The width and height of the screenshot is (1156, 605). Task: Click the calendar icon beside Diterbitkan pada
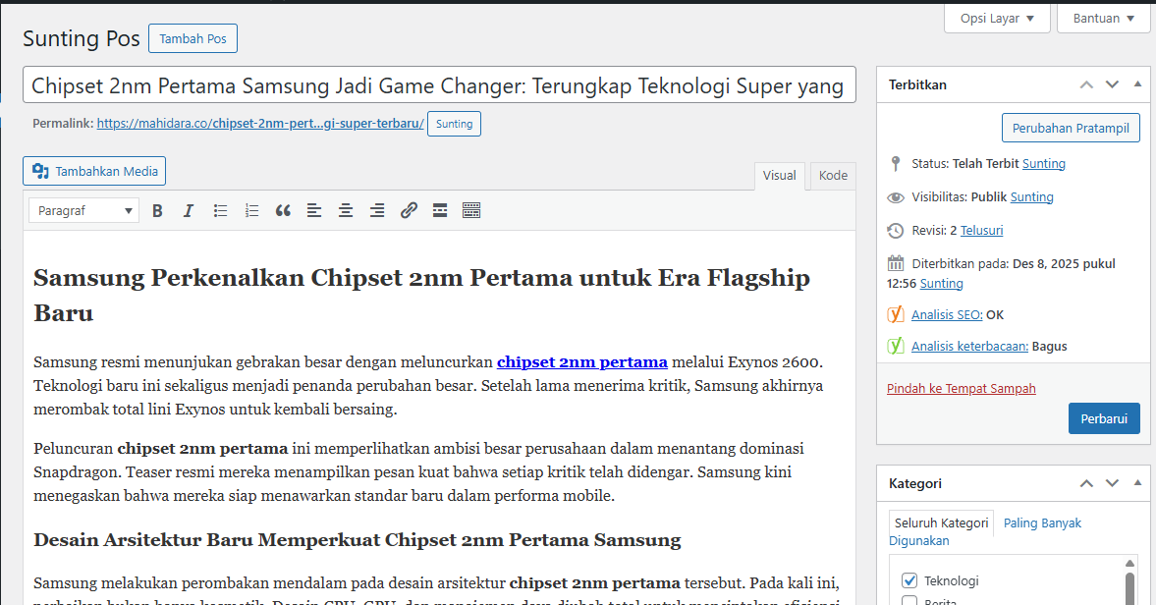coord(895,263)
